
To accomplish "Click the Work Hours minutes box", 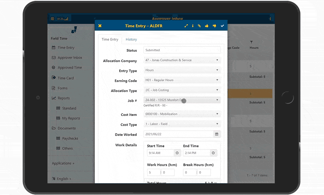I will 168,172.
